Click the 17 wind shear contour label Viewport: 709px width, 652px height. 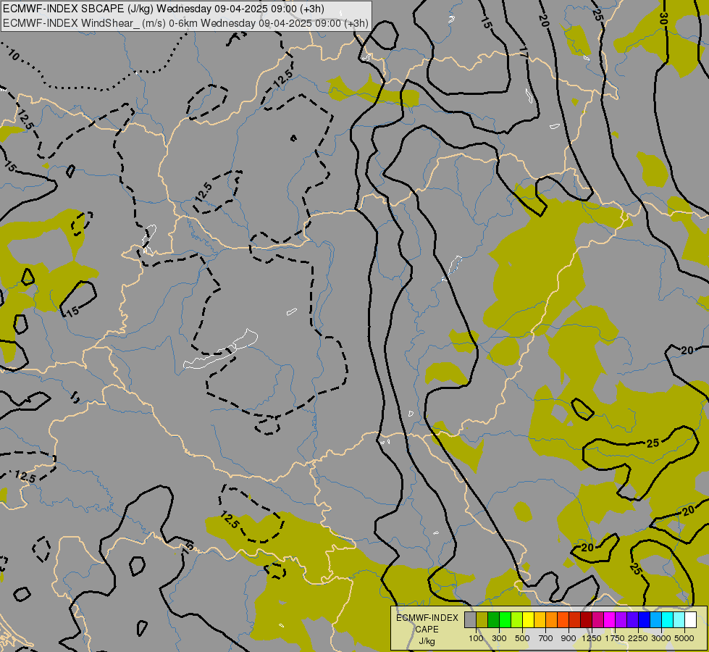[x=523, y=51]
